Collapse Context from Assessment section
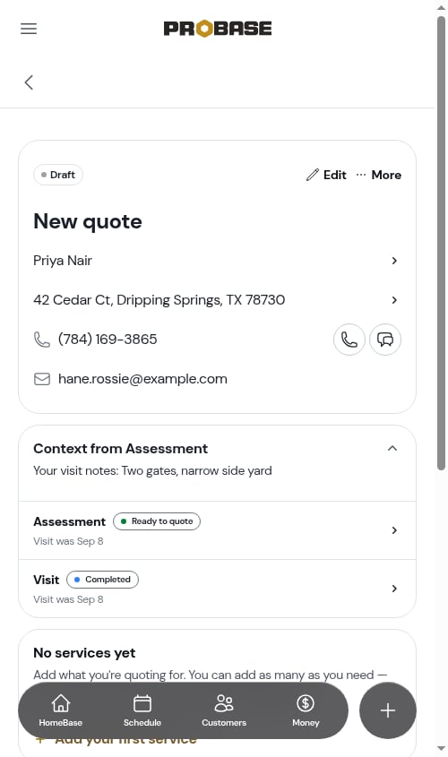448x757 pixels. pos(392,449)
